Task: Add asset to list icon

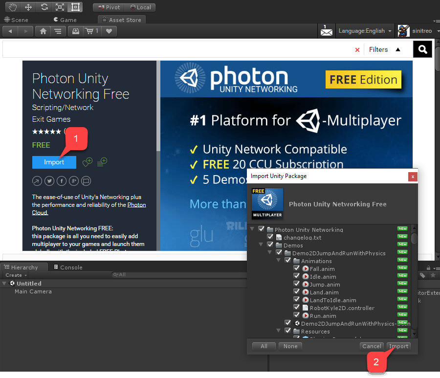Action: pos(102,162)
